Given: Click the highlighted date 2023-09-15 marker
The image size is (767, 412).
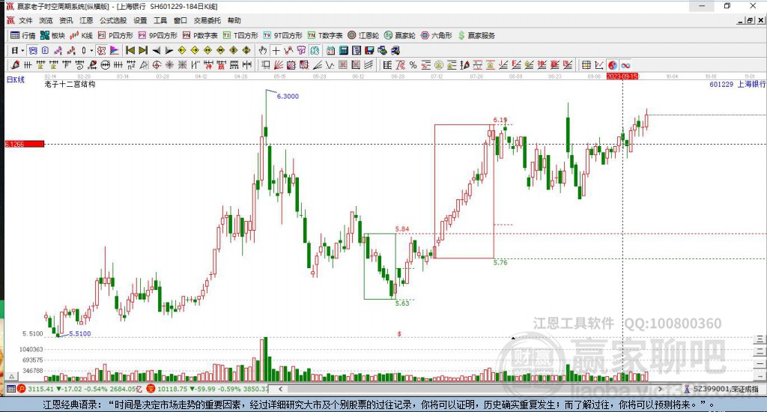Looking at the screenshot, I should (622, 76).
